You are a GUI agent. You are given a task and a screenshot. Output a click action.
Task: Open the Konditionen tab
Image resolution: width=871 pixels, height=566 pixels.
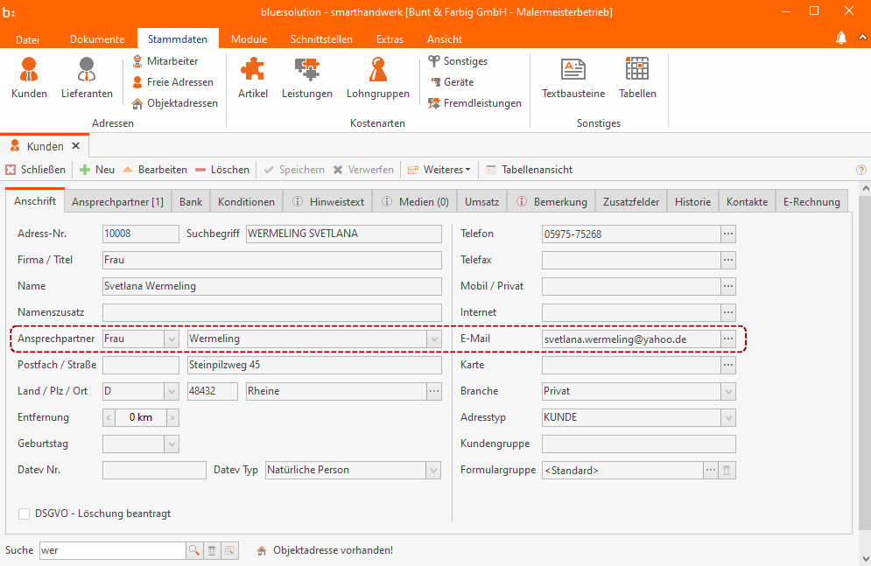click(246, 202)
